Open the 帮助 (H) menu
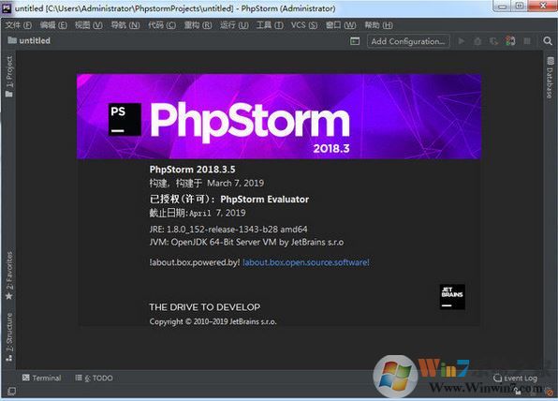 pyautogui.click(x=378, y=25)
